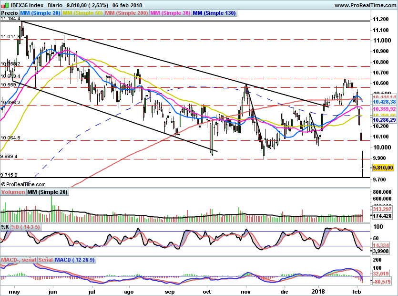
Task: Click the %D (14 3 5) label
Action: 25,227
